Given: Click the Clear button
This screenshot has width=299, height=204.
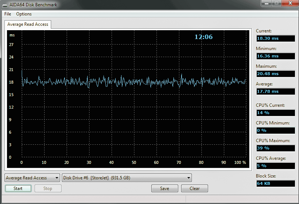Looking at the screenshot, I should coord(194,189).
